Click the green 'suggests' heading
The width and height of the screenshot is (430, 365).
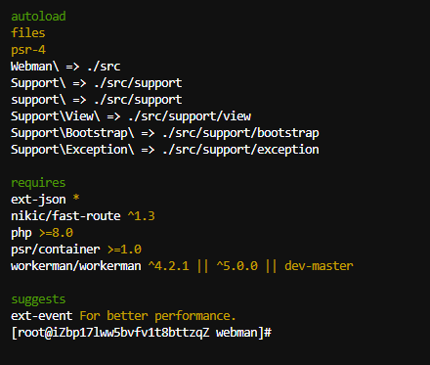click(x=38, y=299)
